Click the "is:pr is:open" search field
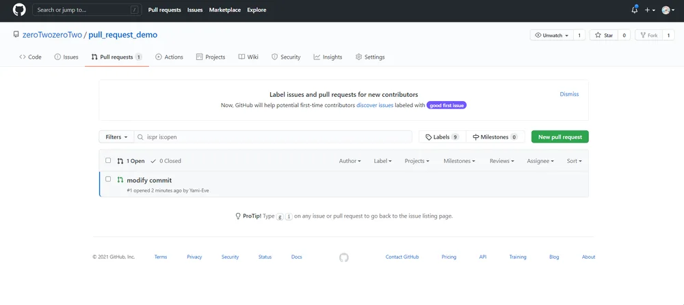 [273, 137]
